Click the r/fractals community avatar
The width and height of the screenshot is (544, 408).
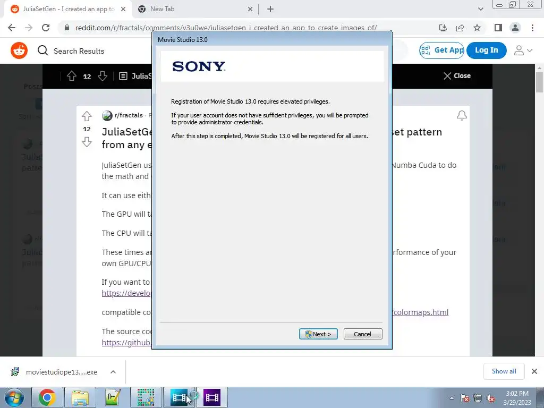[107, 115]
